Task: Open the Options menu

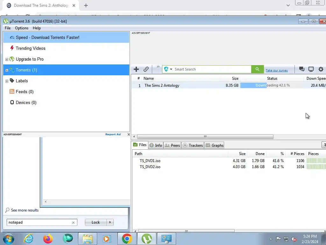Action: tap(22, 28)
